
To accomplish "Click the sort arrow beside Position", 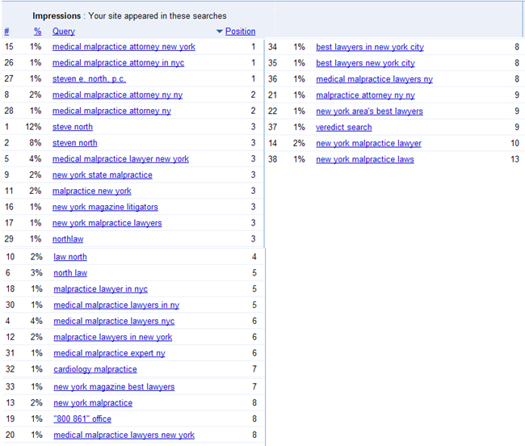I will click(220, 32).
